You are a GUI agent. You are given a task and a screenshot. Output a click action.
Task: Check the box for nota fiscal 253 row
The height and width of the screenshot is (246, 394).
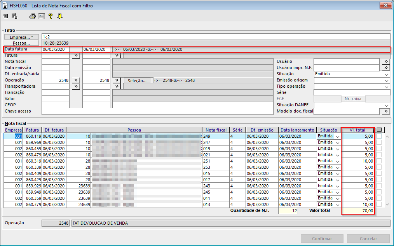click(x=379, y=167)
